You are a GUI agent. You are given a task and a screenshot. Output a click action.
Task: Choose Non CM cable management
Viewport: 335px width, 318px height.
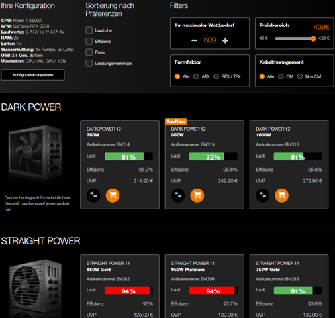pyautogui.click(x=300, y=76)
